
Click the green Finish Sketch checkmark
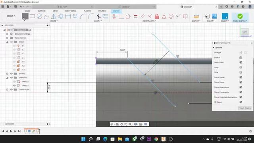(240, 16)
